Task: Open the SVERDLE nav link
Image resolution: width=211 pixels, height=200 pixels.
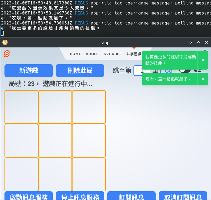Action: 113,54
